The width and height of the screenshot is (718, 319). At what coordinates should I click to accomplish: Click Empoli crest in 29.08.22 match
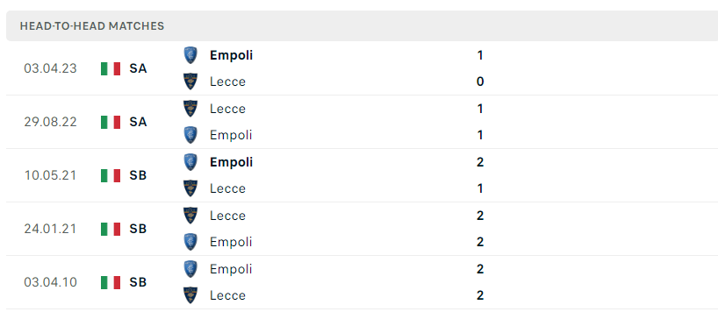click(190, 135)
